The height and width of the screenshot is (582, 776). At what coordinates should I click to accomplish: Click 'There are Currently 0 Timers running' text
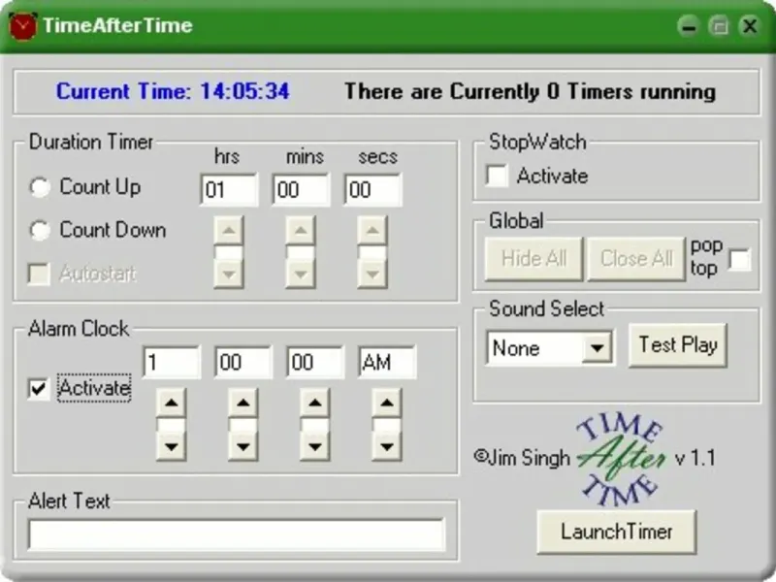click(x=530, y=92)
